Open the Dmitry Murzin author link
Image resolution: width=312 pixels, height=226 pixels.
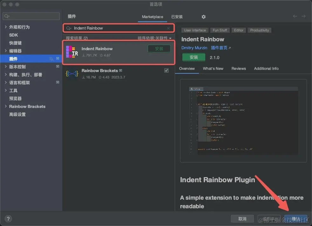[194, 48]
